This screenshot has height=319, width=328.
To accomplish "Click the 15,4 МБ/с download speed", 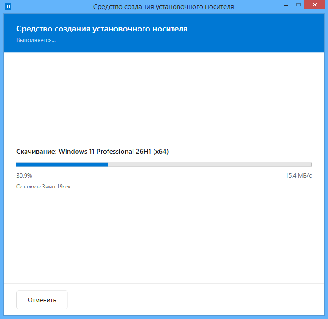I will coord(298,175).
